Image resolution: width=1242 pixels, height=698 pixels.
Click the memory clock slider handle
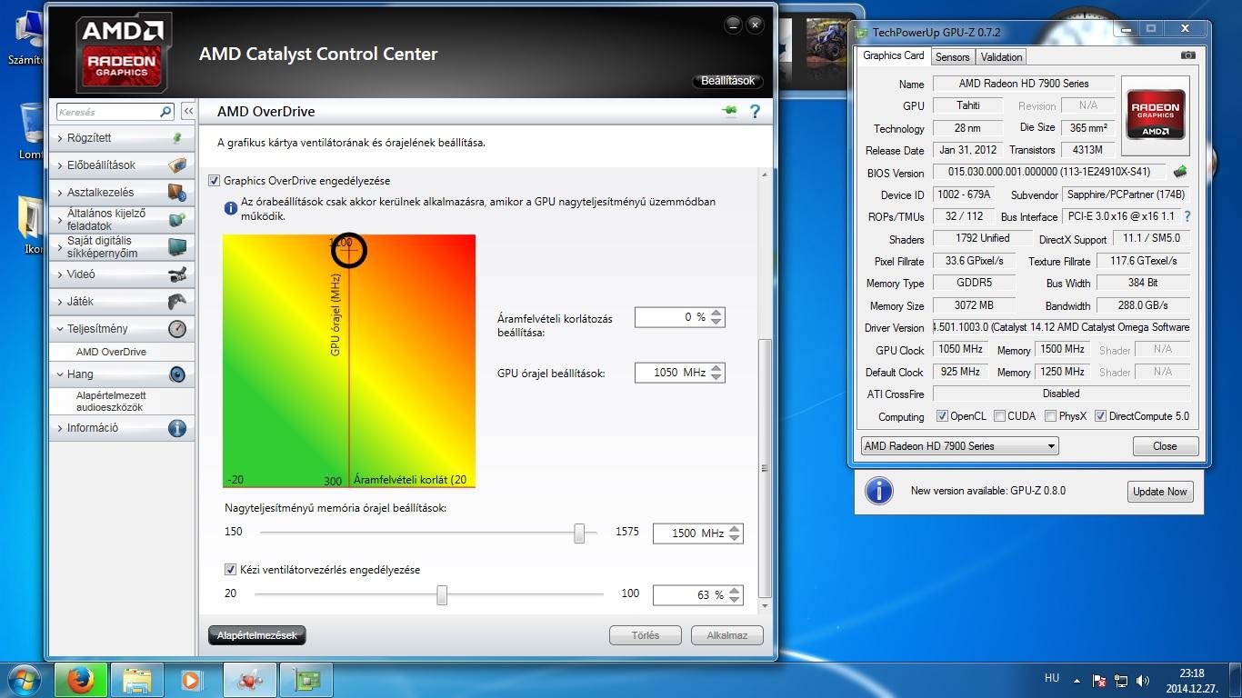tap(579, 533)
